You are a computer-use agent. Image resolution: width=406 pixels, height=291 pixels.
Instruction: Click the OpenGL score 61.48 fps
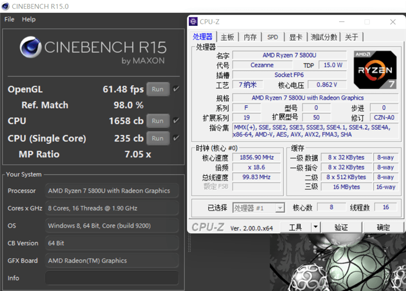tap(123, 89)
